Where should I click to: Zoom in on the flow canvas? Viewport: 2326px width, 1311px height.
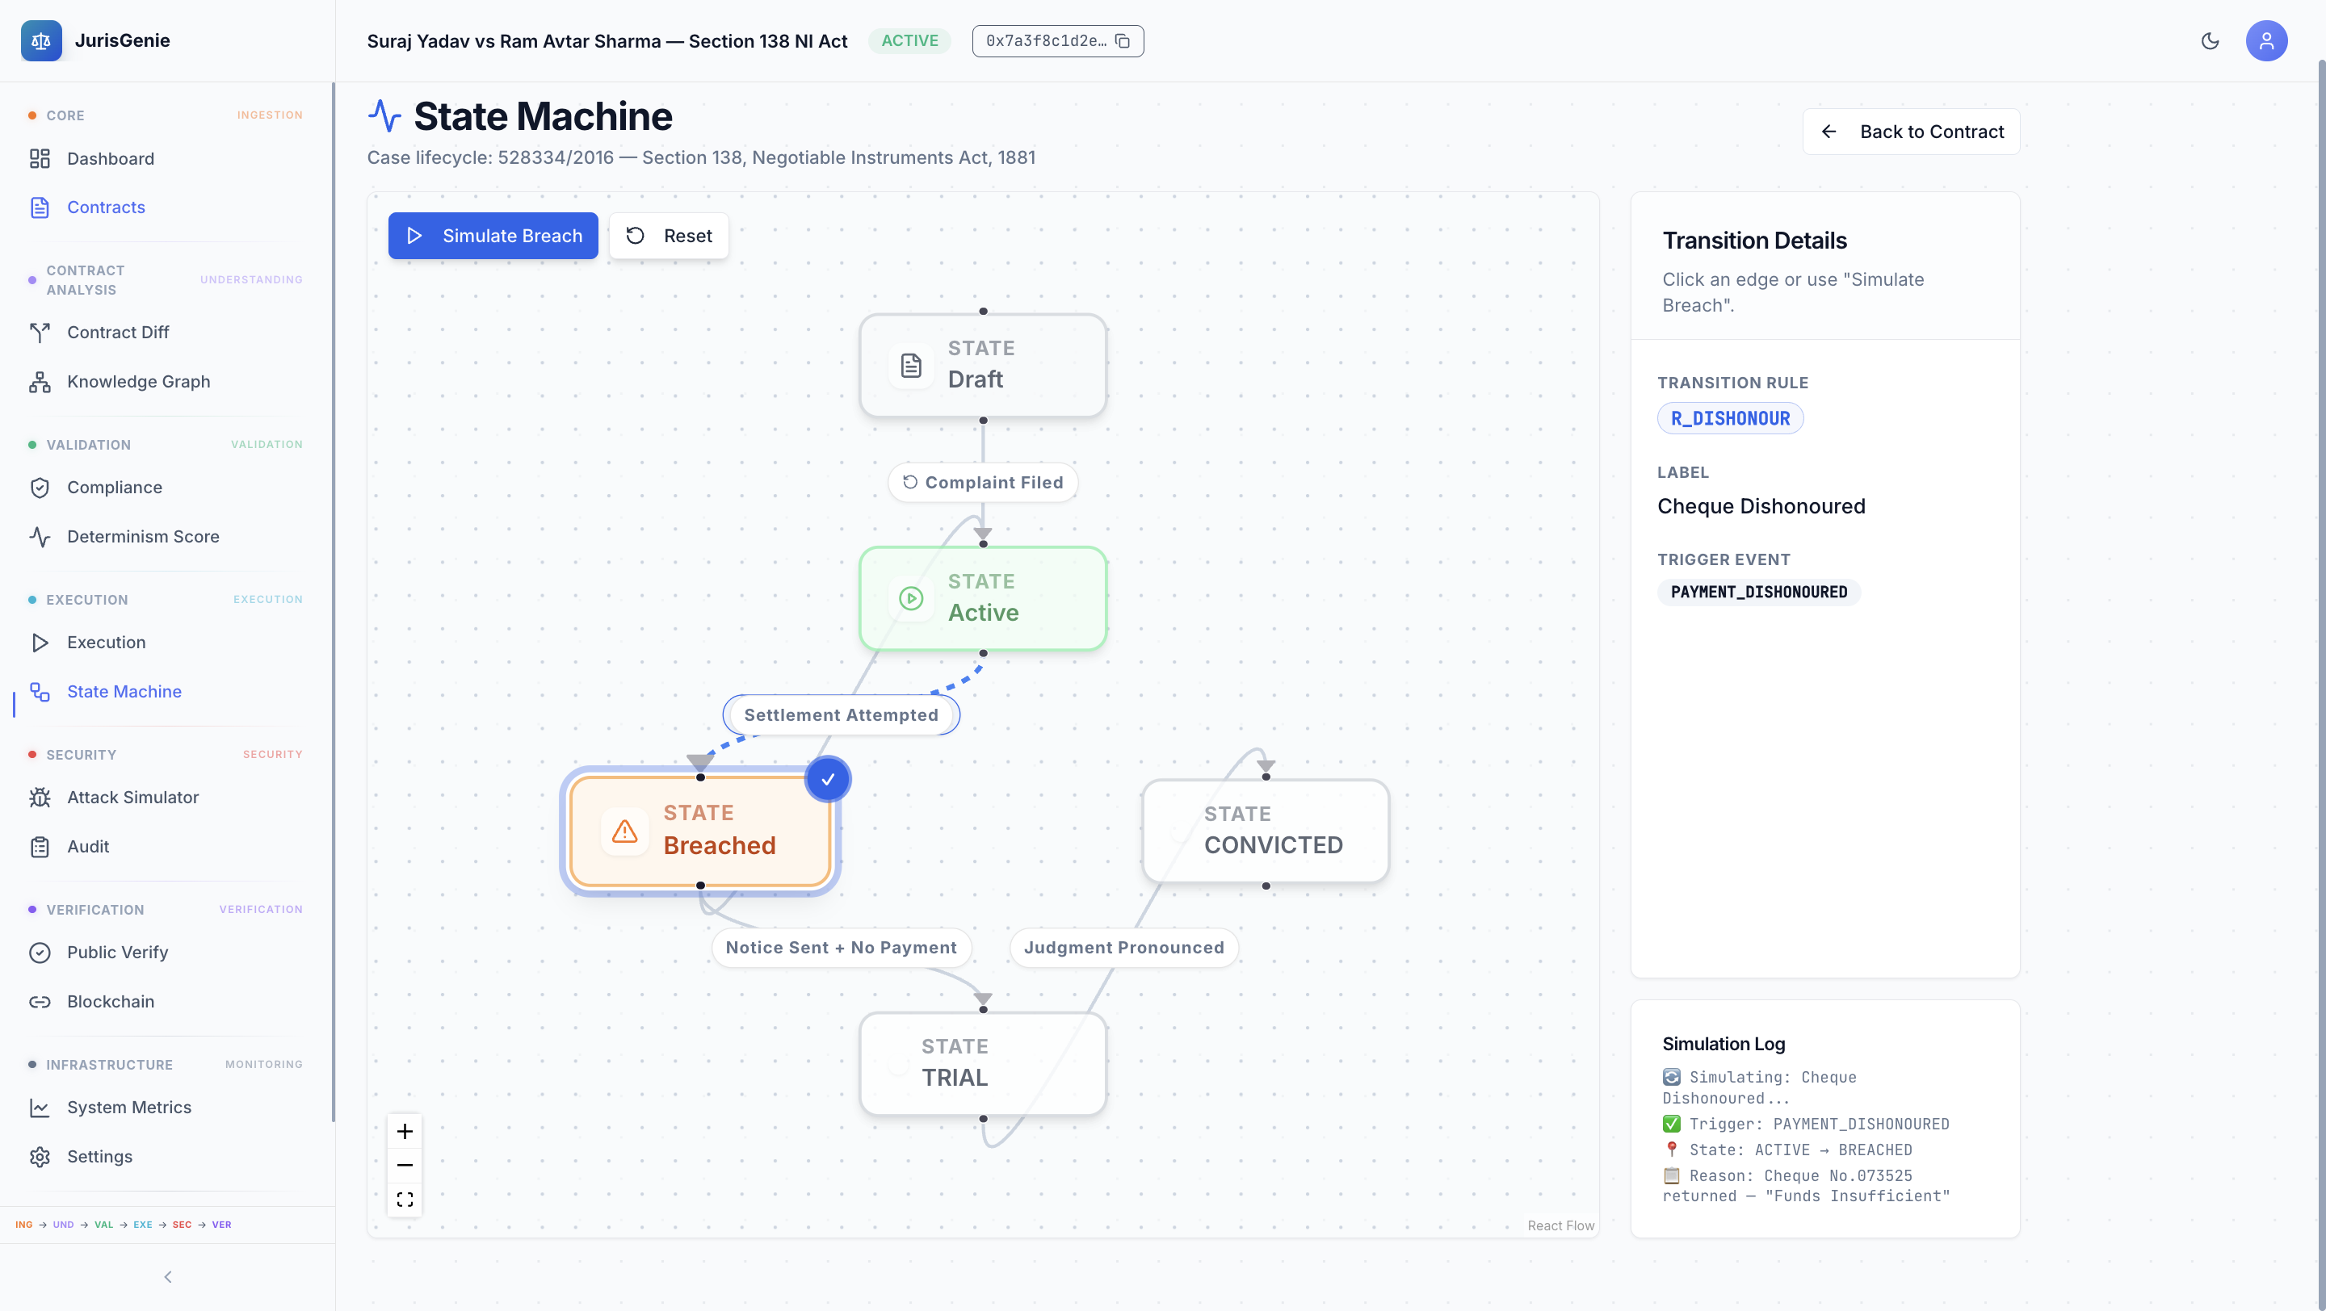pyautogui.click(x=405, y=1132)
